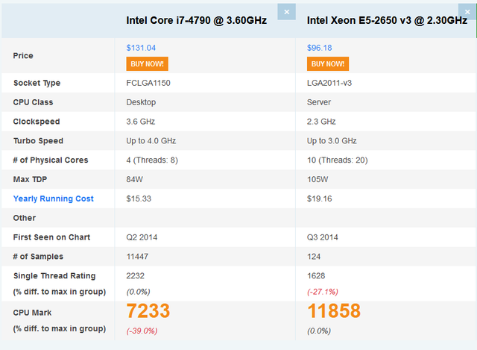Image resolution: width=477 pixels, height=350 pixels.
Task: Select the $19.16 yearly running cost
Action: [320, 199]
